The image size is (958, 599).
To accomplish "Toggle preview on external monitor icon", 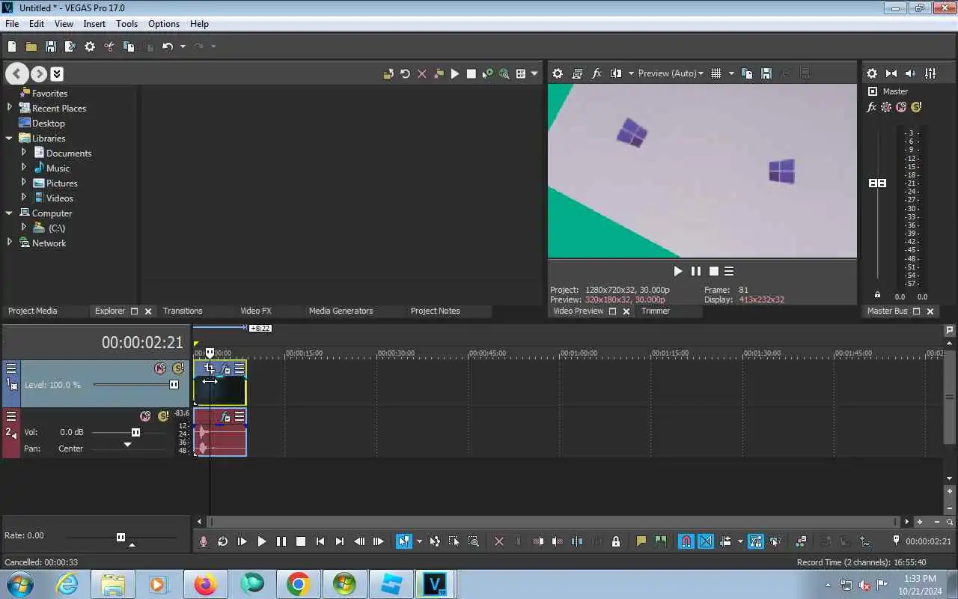I will [x=577, y=73].
